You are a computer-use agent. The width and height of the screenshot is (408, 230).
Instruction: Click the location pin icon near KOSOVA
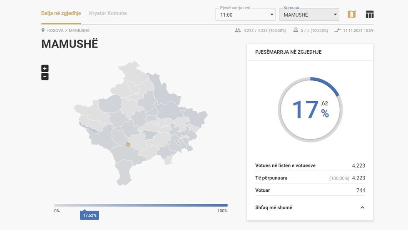click(x=43, y=30)
